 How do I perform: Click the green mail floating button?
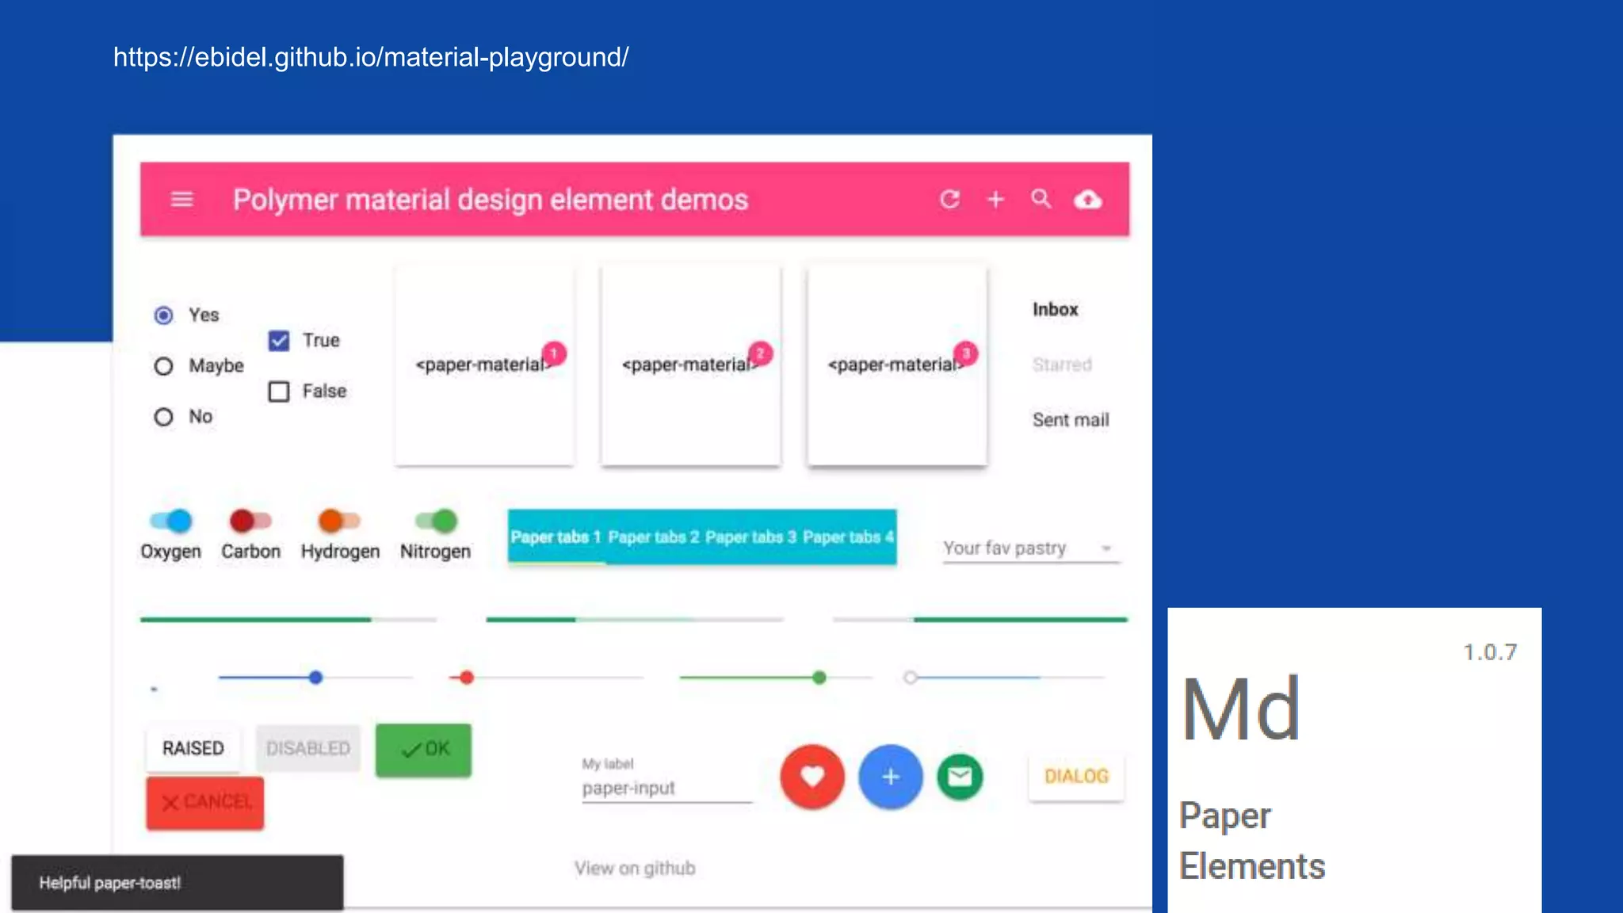pos(960,777)
